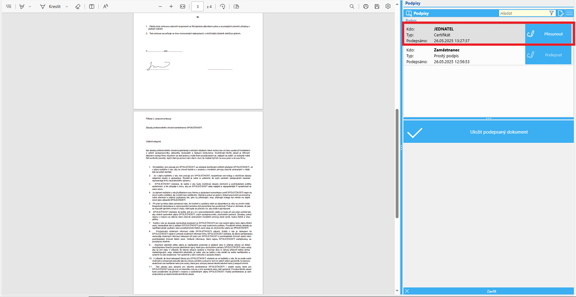Zoom out with the minus button

tap(159, 7)
